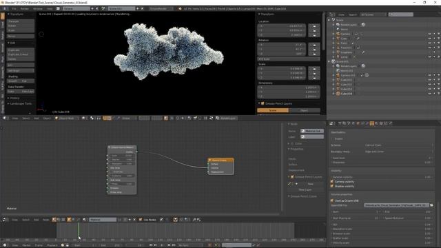
Task: Click the node editor zoom magnifier icon
Action: tap(194, 220)
